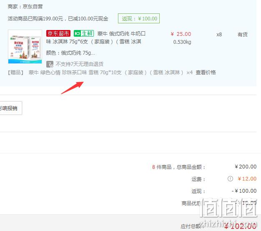Open 查看价格 link for the gift item
Image resolution: width=261 pixels, height=231 pixels.
tap(206, 73)
